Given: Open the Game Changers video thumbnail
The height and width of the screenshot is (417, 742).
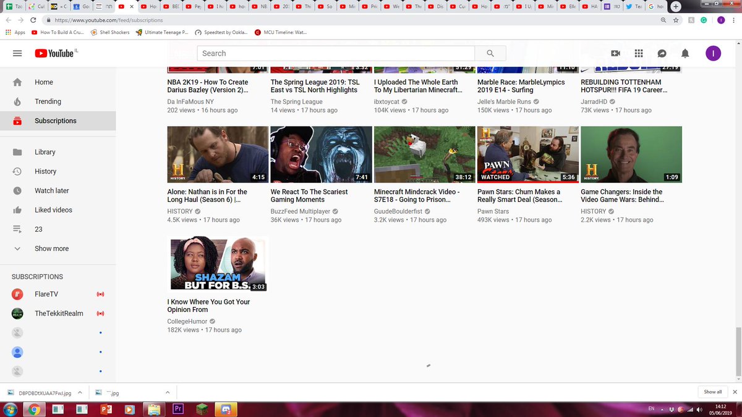Looking at the screenshot, I should (631, 154).
